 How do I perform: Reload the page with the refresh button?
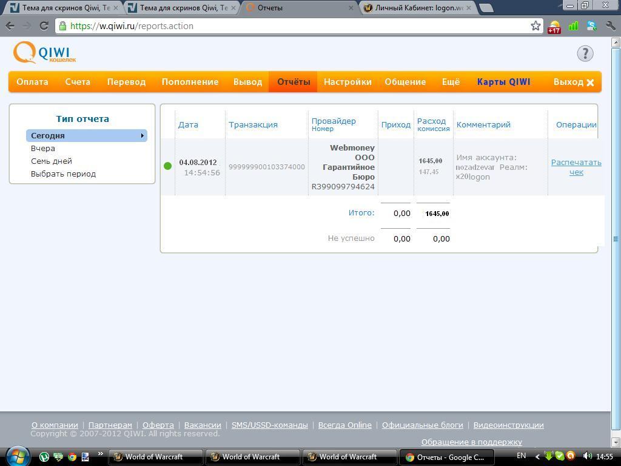pos(44,25)
